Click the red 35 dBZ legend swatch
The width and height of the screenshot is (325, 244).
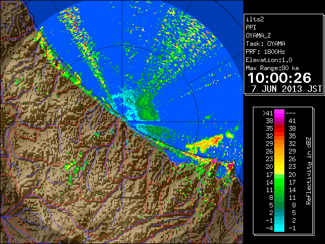click(279, 129)
